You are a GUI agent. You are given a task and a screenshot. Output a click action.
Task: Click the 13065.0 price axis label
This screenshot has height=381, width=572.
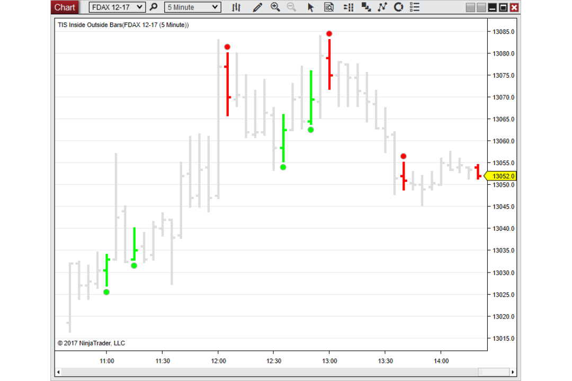tap(504, 119)
